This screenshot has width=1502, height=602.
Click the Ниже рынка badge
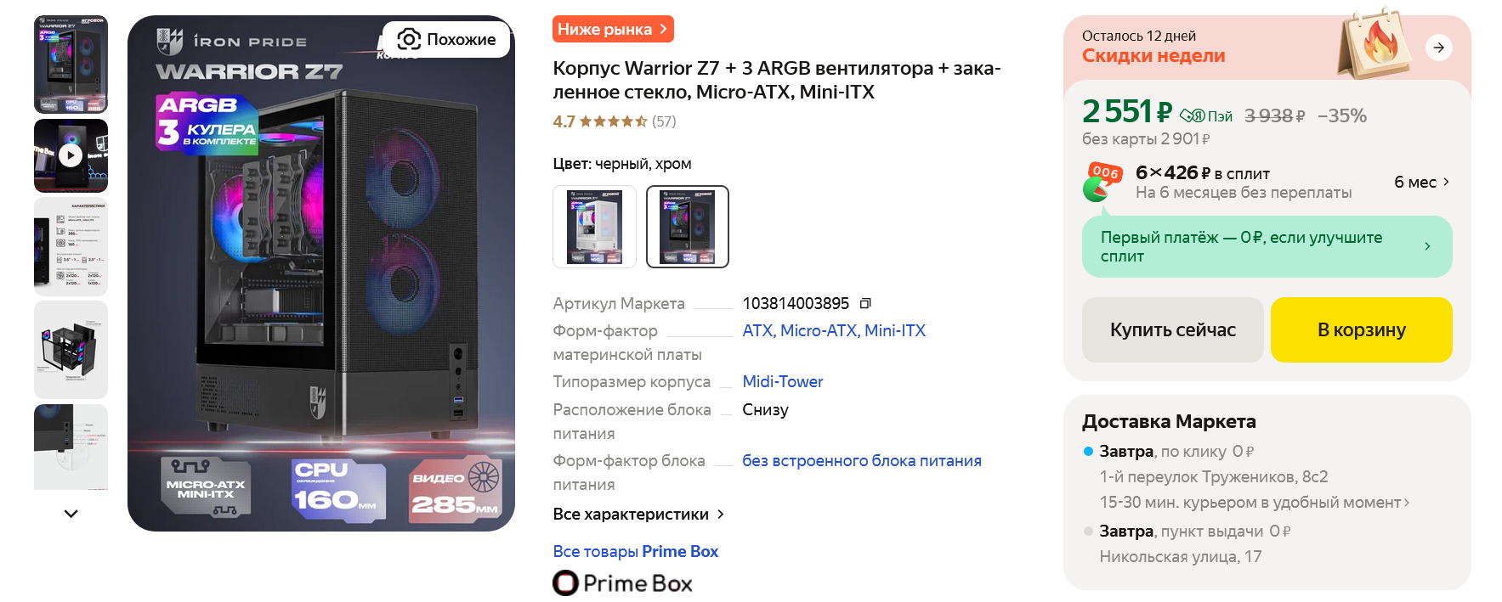click(x=613, y=29)
